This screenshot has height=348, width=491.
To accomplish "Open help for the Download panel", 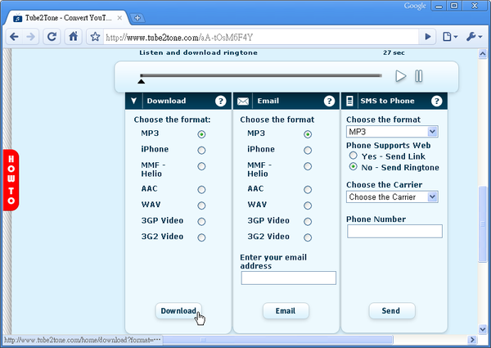I will [x=220, y=101].
